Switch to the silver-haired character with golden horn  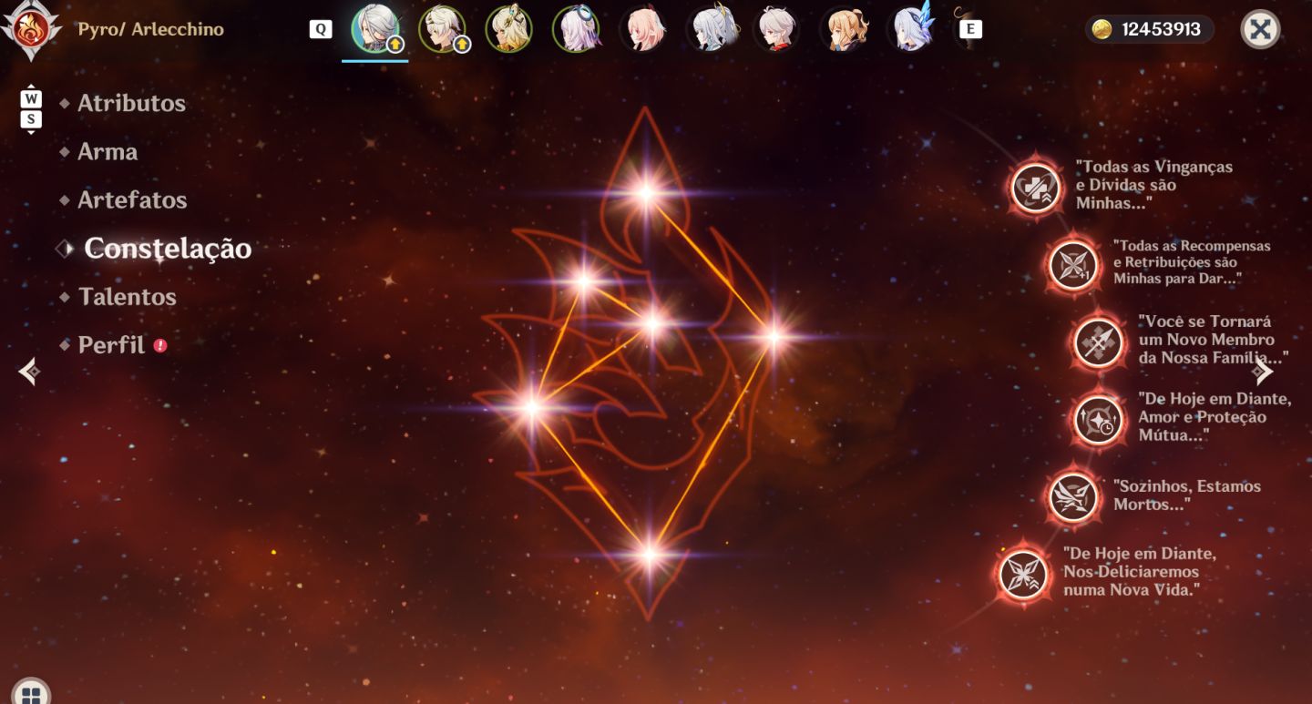[712, 29]
